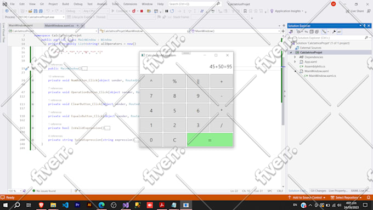The height and width of the screenshot is (210, 373).
Task: Click the green equals button on calculator
Action: point(210,140)
